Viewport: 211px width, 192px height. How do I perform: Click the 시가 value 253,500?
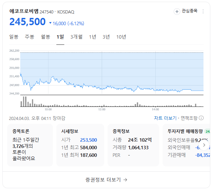pyautogui.click(x=88, y=140)
